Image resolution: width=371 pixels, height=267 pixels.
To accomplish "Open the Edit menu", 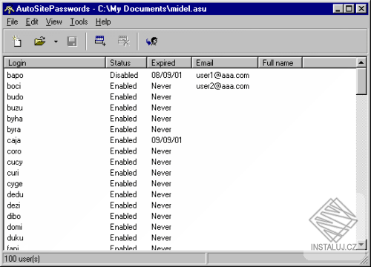I will (x=32, y=22).
